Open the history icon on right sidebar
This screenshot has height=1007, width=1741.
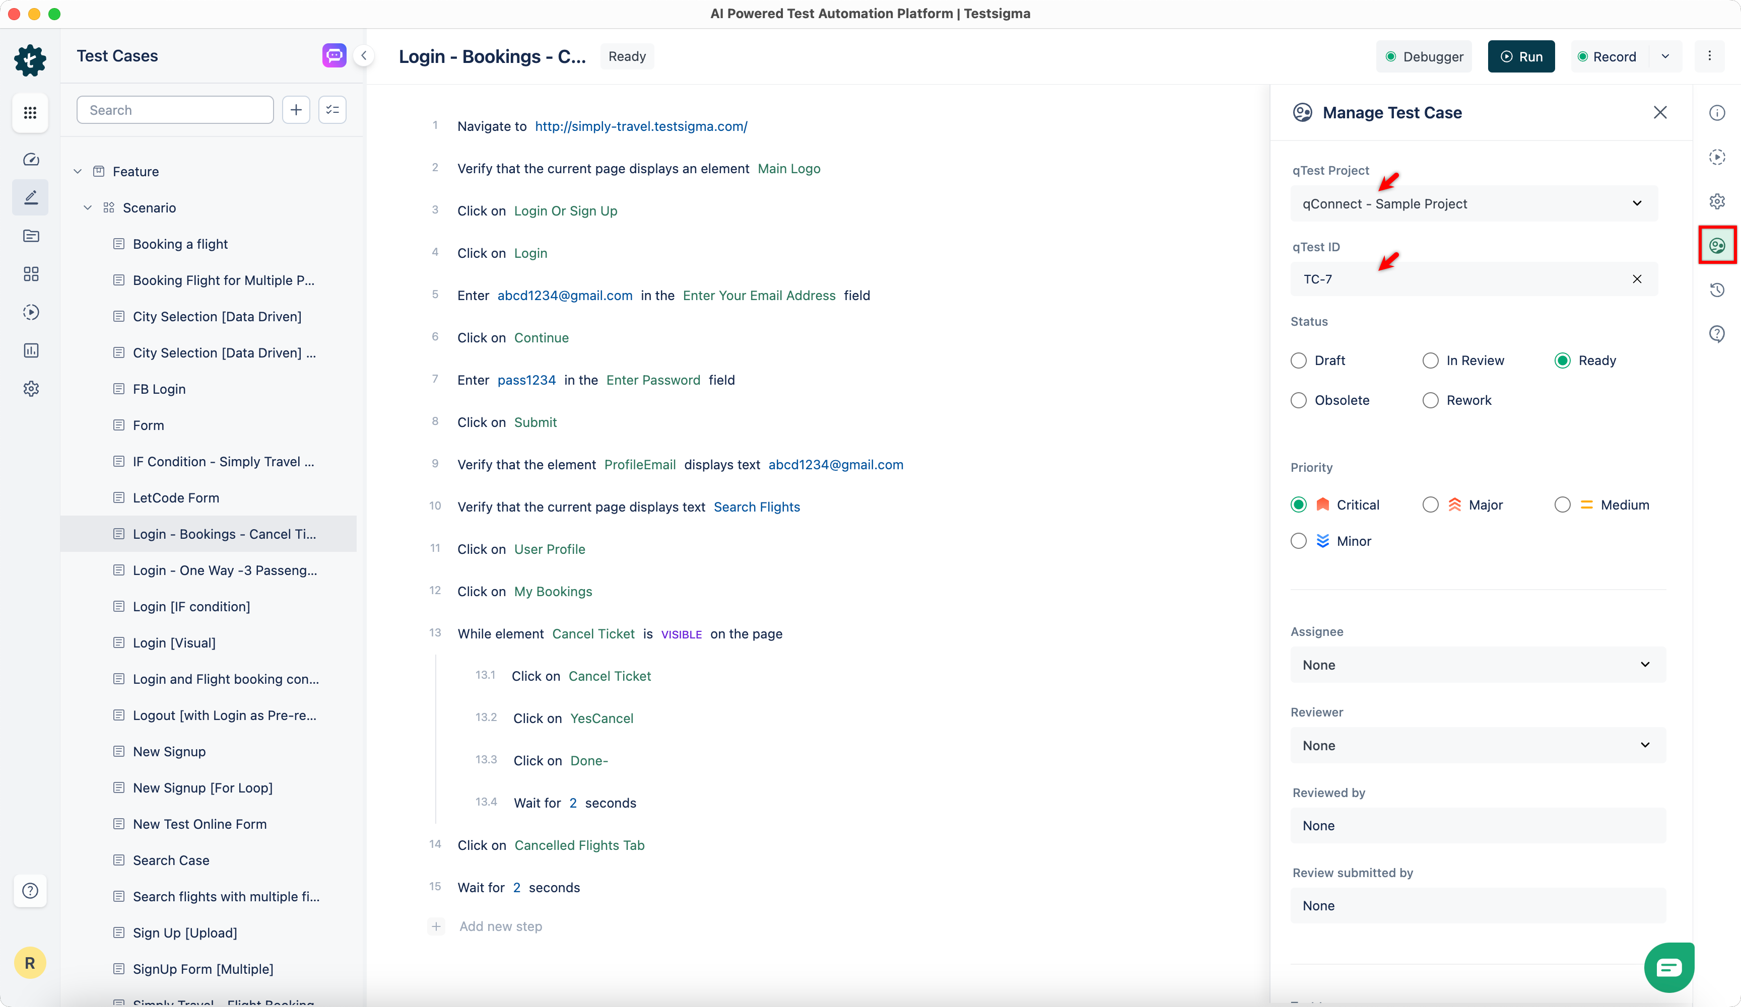click(1718, 290)
